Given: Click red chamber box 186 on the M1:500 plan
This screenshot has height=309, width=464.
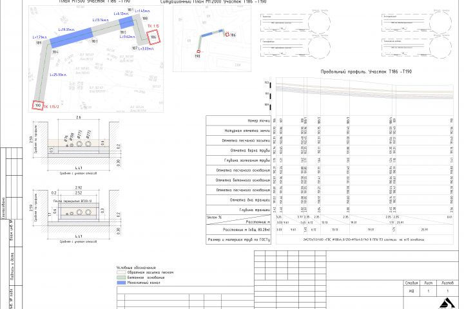Looking at the screenshot, I should [x=153, y=37].
